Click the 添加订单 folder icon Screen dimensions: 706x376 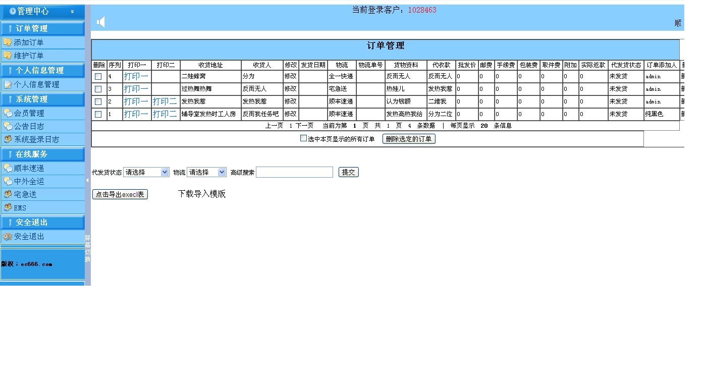8,42
